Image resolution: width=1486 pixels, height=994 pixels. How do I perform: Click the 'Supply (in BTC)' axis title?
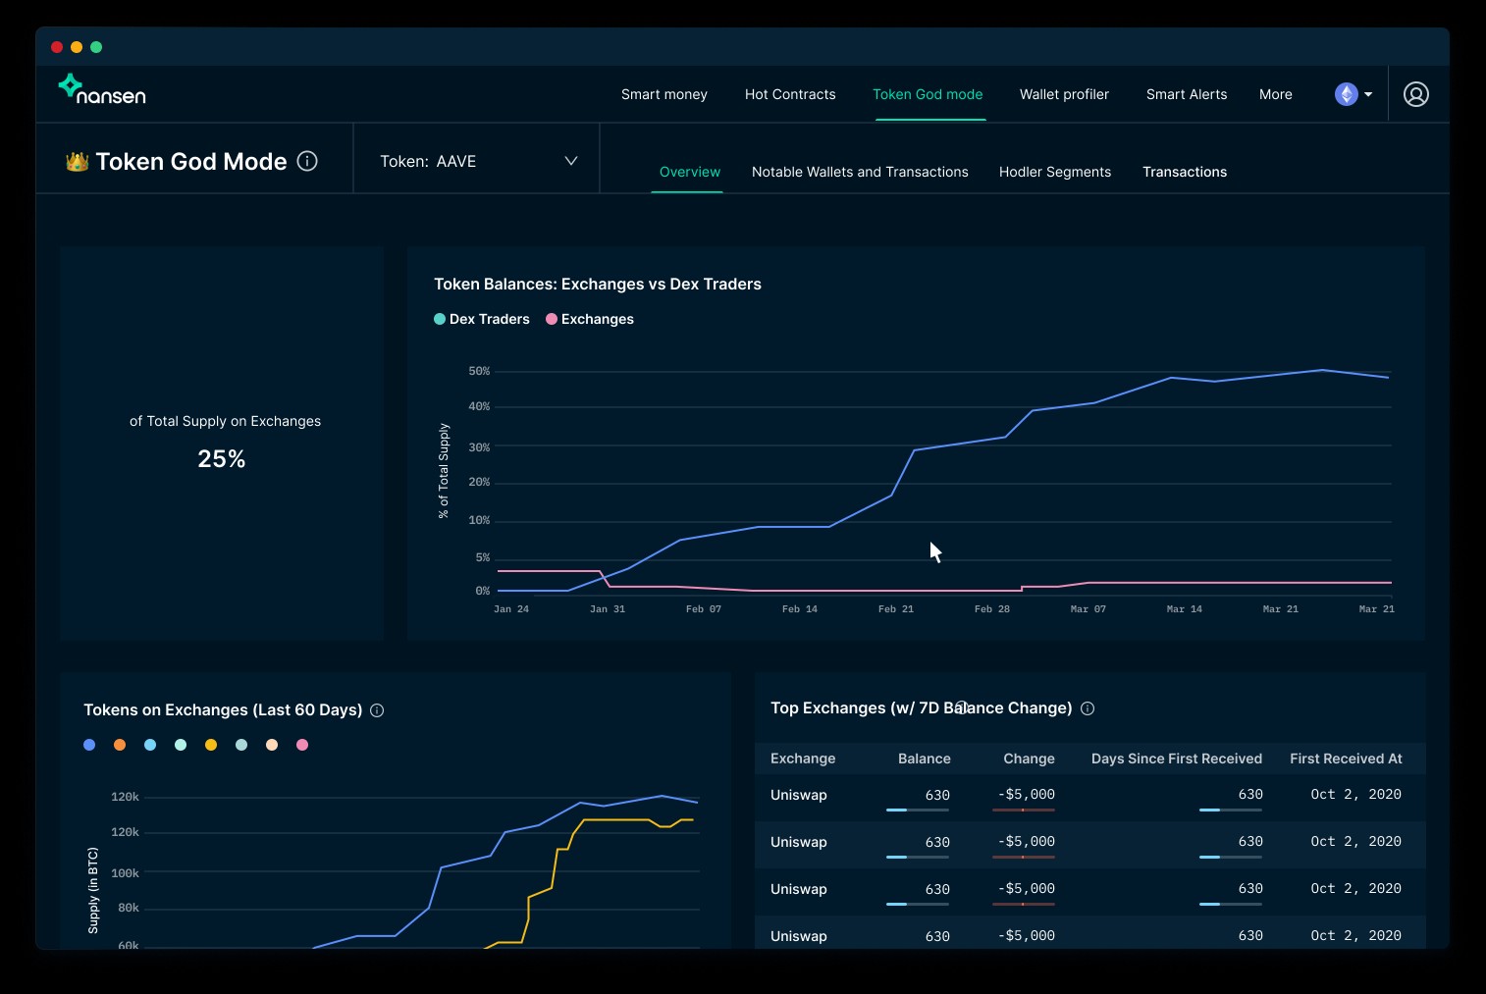(93, 890)
